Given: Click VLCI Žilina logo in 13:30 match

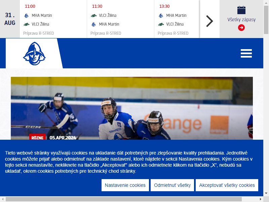Looking at the screenshot, I should pyautogui.click(x=161, y=24).
